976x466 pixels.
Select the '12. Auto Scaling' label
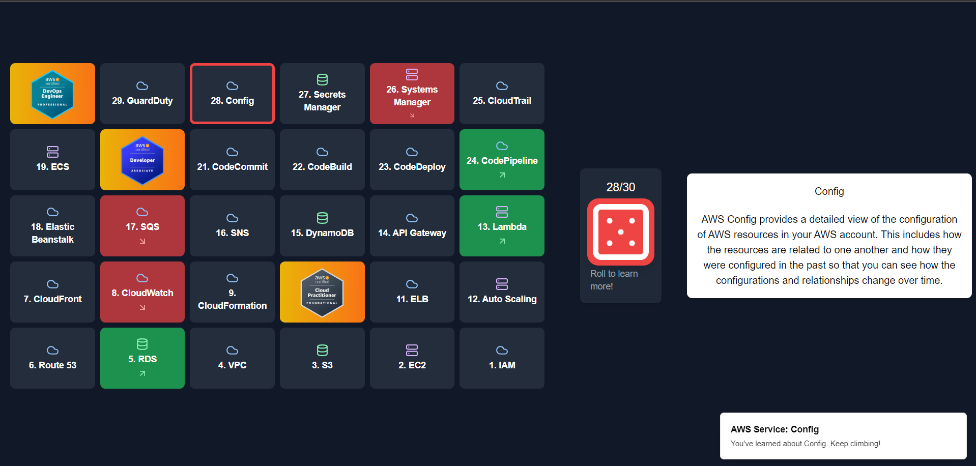point(502,299)
